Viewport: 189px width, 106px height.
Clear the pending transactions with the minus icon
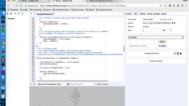(x=175, y=53)
